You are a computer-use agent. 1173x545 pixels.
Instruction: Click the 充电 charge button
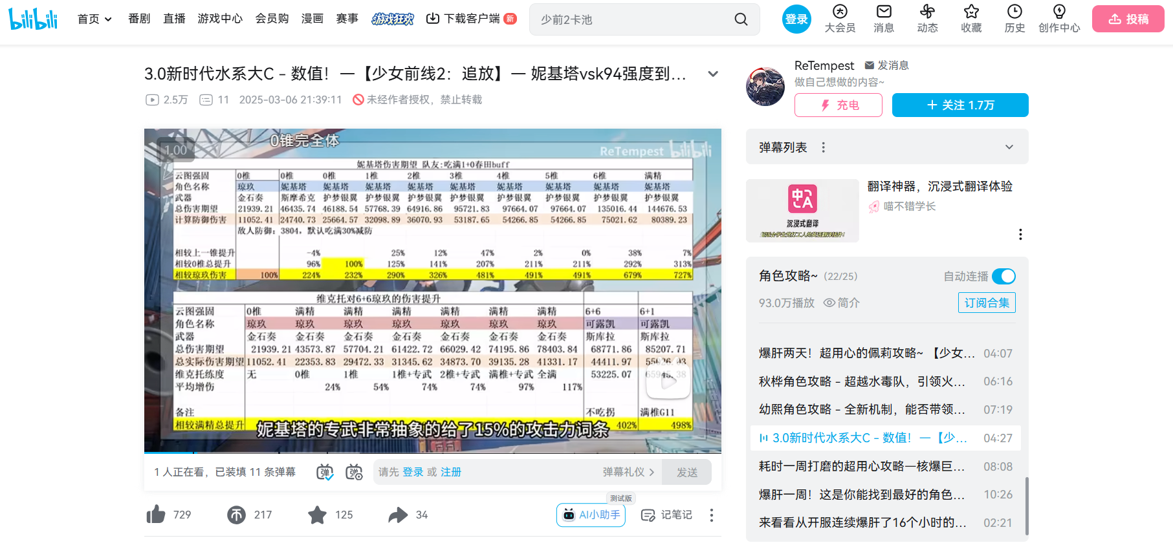coord(839,105)
